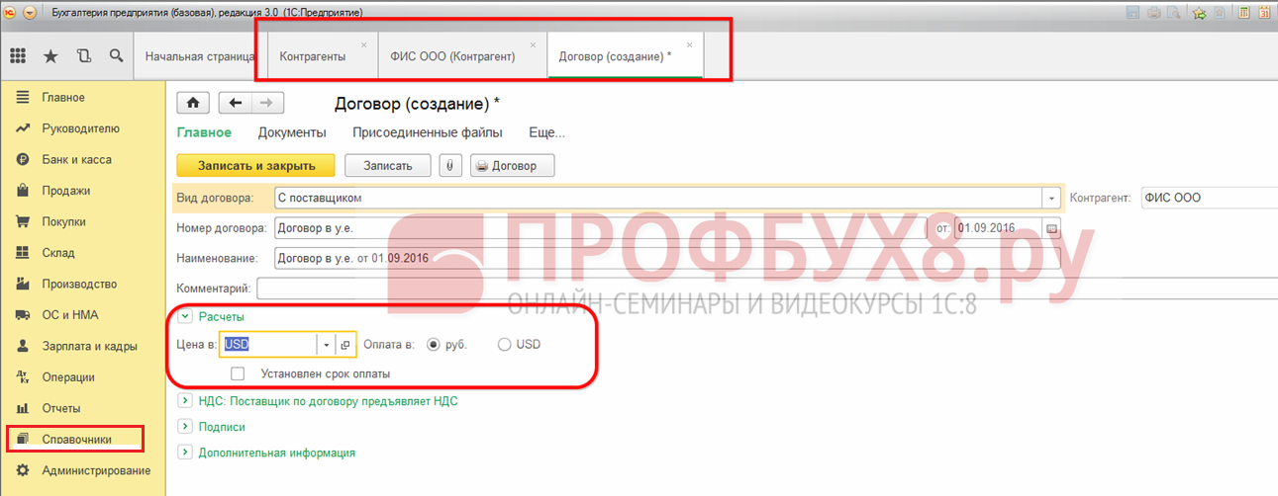Image resolution: width=1278 pixels, height=496 pixels.
Task: Click the save diskette icon in the title bar
Action: click(x=1134, y=13)
